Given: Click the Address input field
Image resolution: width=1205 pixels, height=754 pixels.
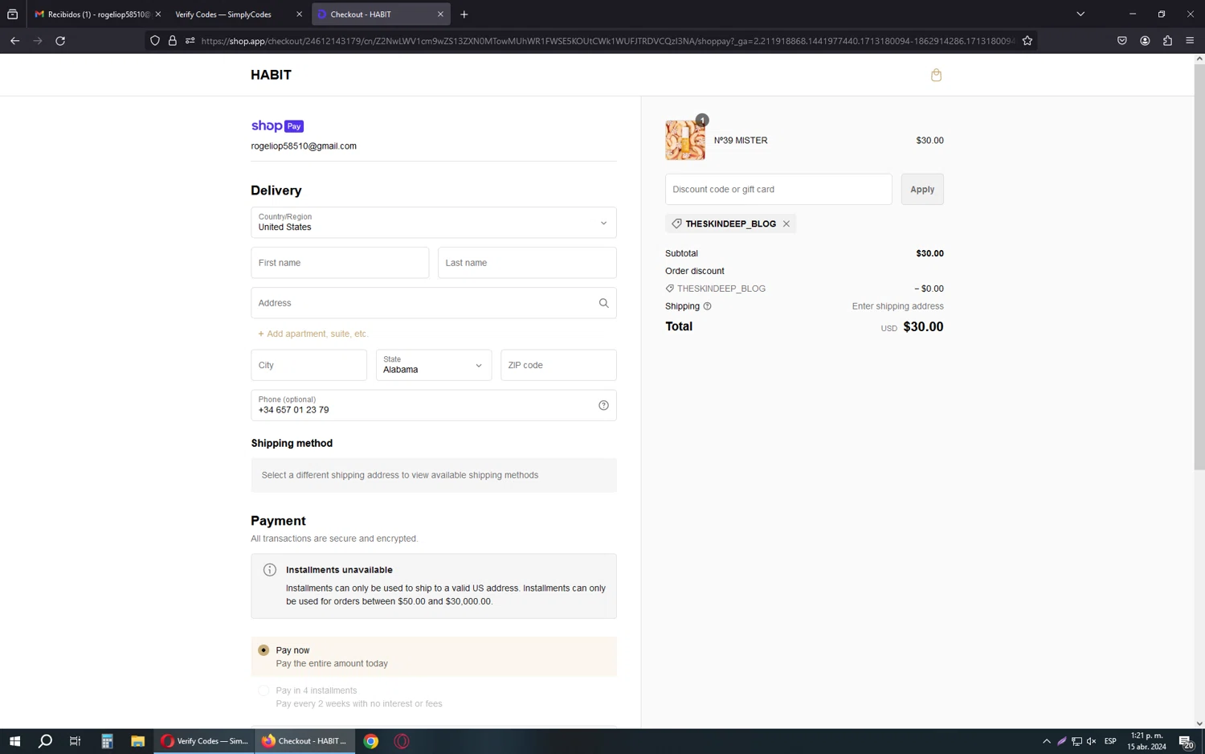Looking at the screenshot, I should click(x=434, y=303).
